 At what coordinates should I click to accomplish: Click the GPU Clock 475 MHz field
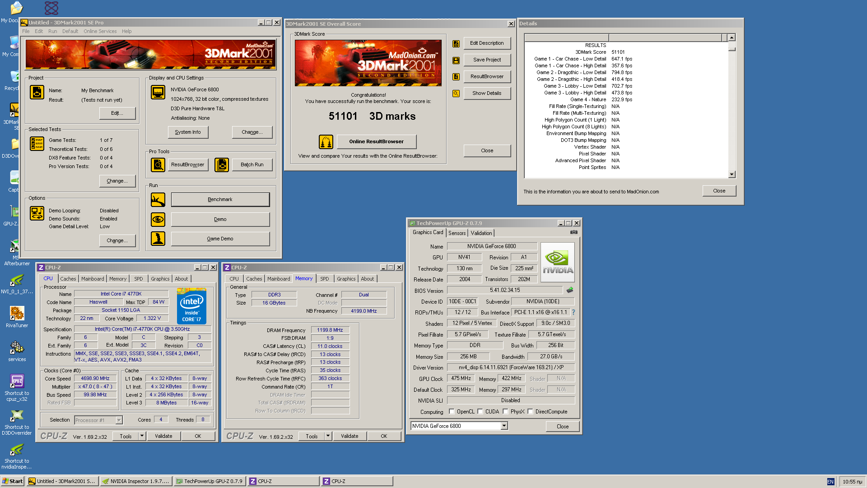(x=461, y=379)
